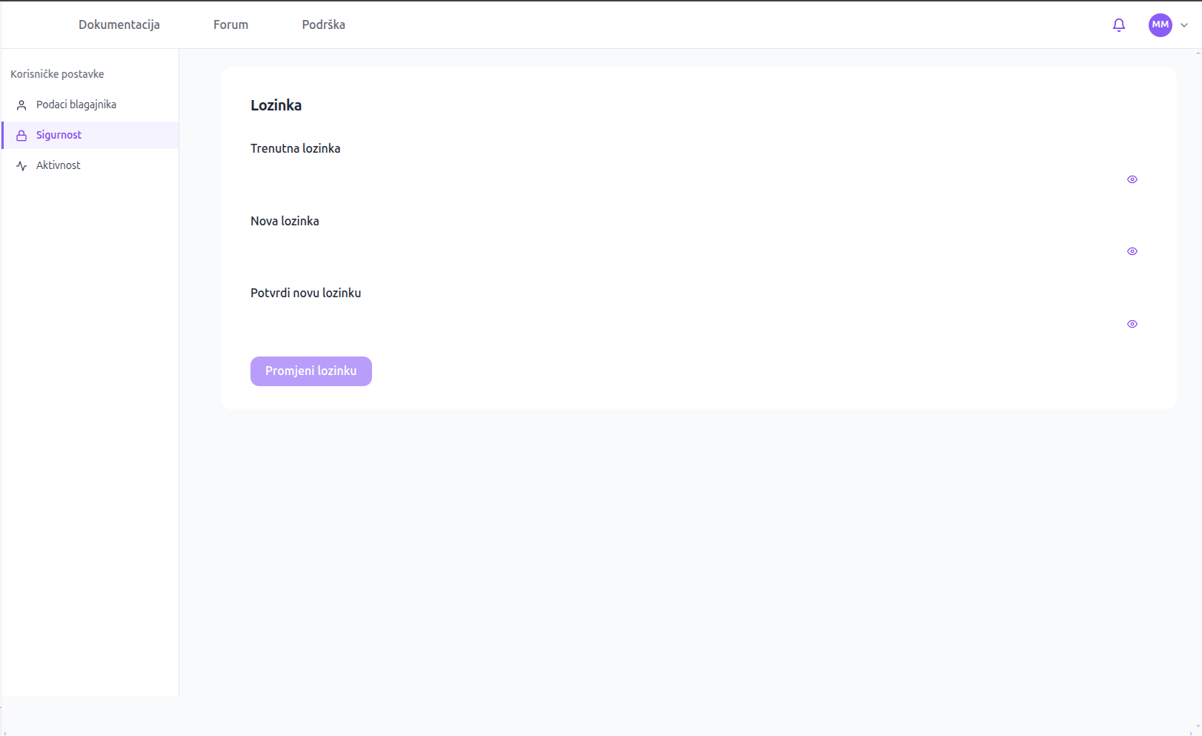Select the Sigurnost label in the sidebar
This screenshot has height=736, width=1202.
[59, 136]
